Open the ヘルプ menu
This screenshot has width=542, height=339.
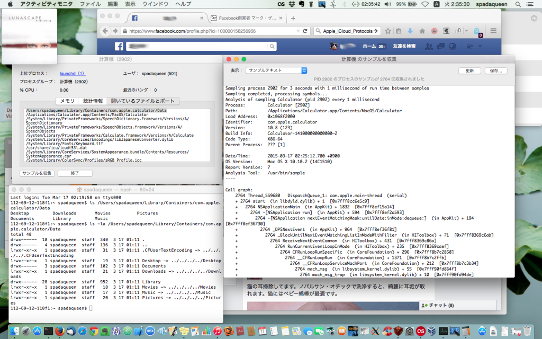[183, 4]
